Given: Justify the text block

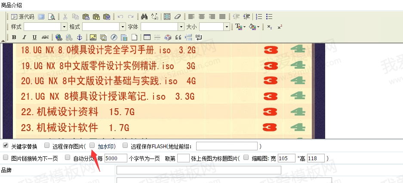Looking at the screenshot, I should coord(222,17).
